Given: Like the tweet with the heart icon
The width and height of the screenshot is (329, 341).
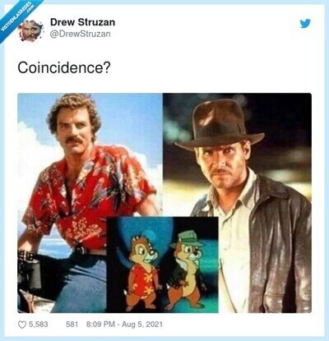Looking at the screenshot, I should pos(22,325).
